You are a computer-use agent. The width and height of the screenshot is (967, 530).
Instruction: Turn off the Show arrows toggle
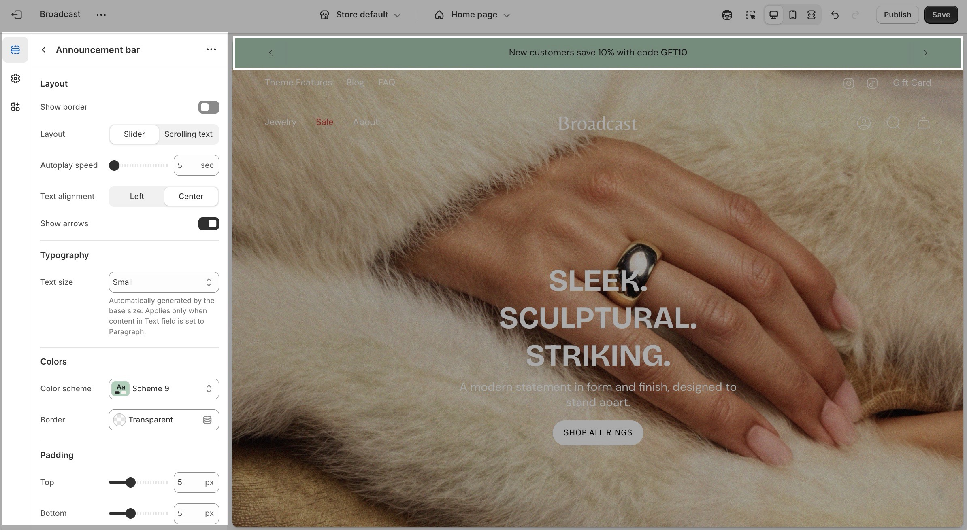[x=209, y=224]
